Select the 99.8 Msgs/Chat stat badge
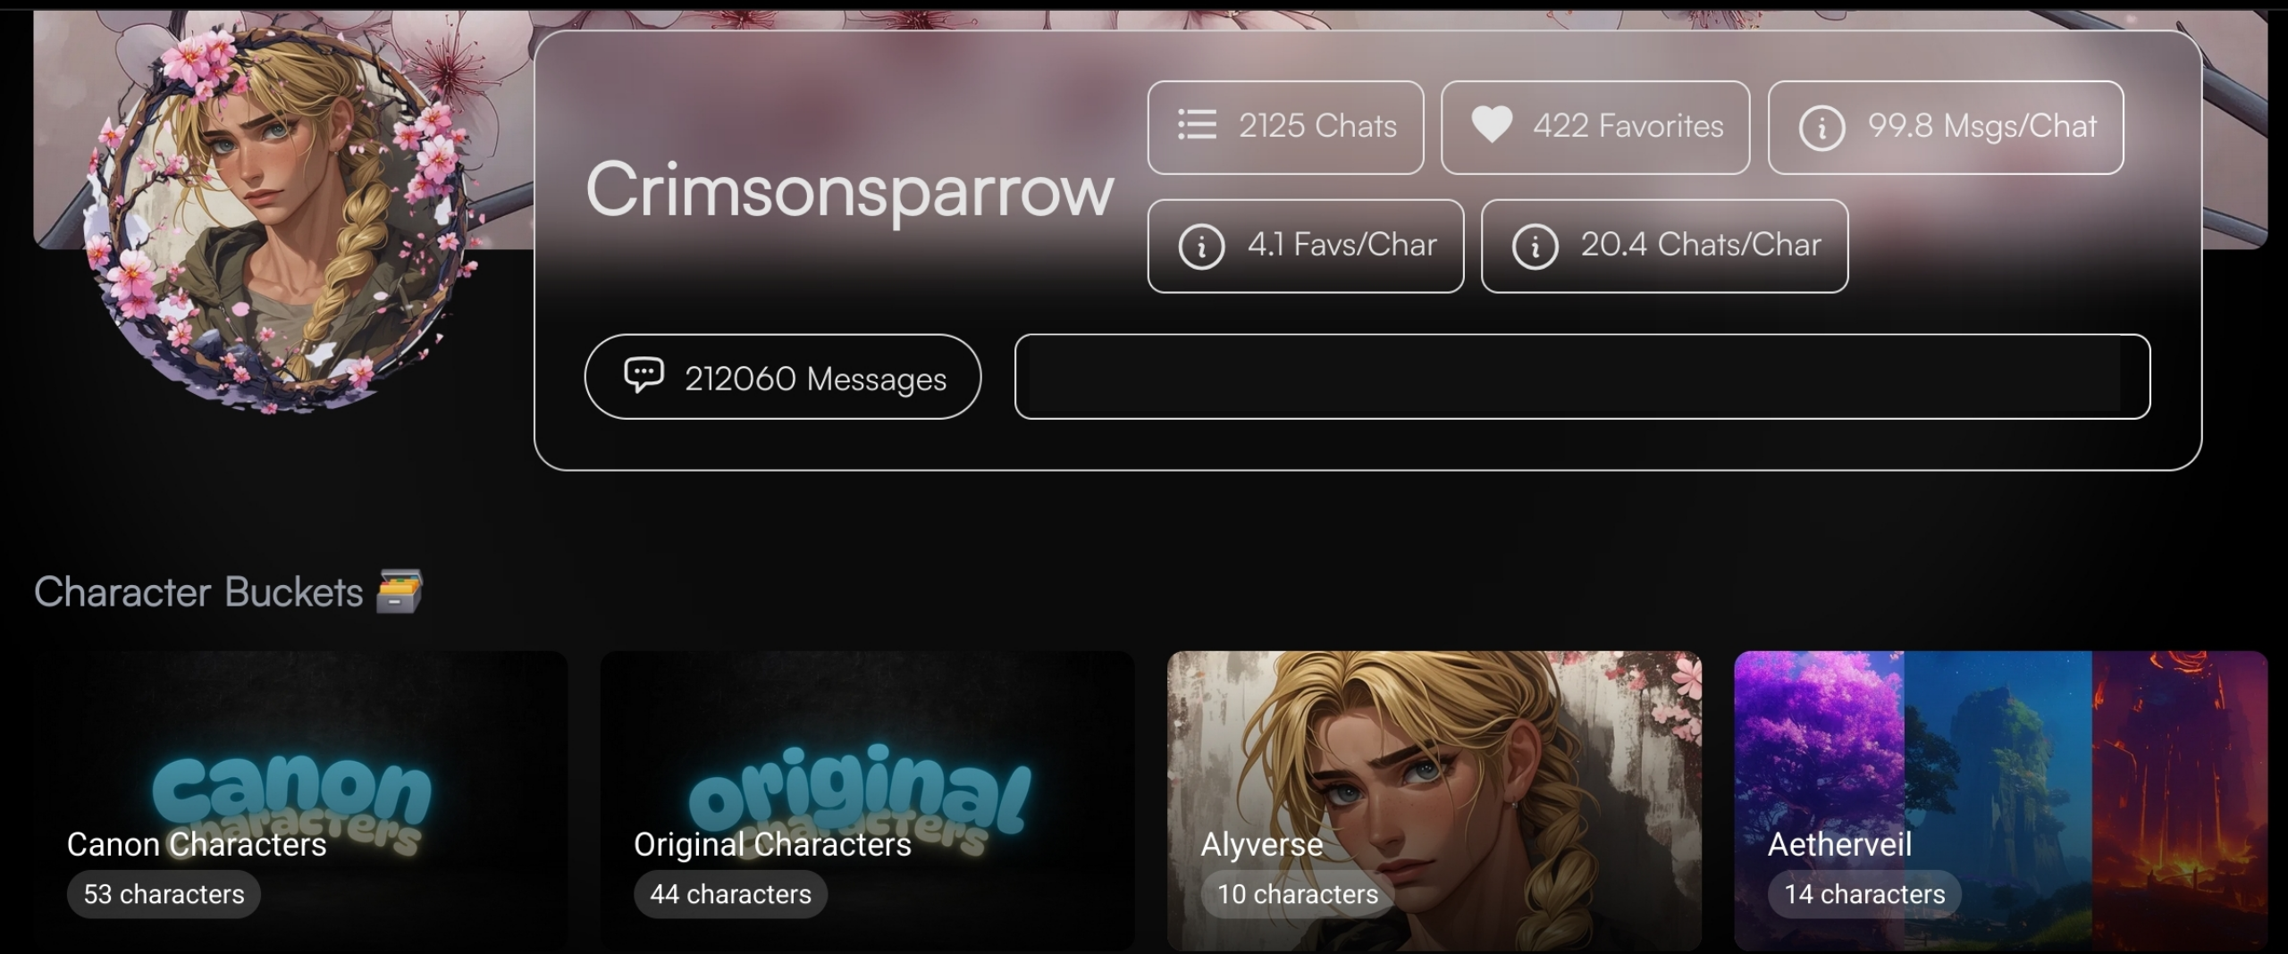 pos(1946,127)
